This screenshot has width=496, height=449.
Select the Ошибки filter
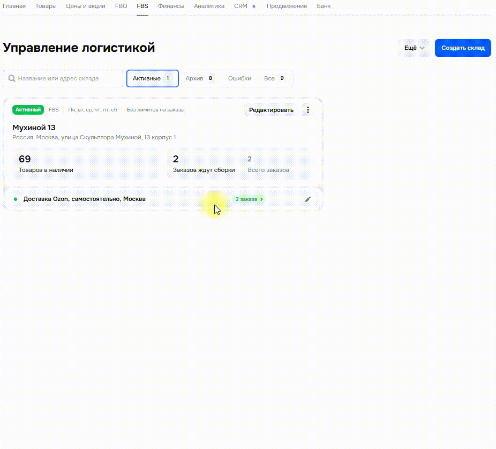click(239, 78)
